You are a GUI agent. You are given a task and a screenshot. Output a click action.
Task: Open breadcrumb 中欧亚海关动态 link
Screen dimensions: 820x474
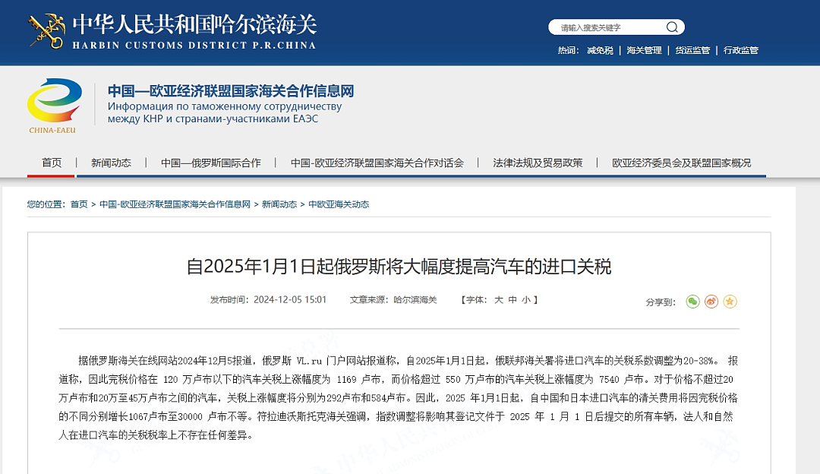click(x=339, y=204)
